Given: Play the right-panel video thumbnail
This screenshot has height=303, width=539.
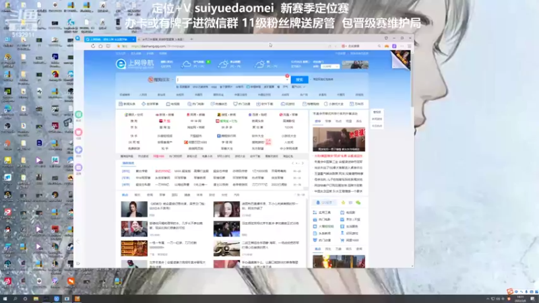Looking at the screenshot, I should (x=339, y=139).
